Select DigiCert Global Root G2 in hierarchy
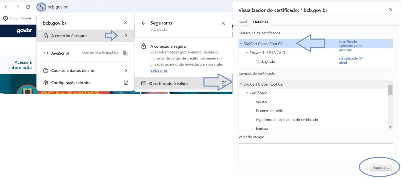This screenshot has height=178, width=401. 316,44
